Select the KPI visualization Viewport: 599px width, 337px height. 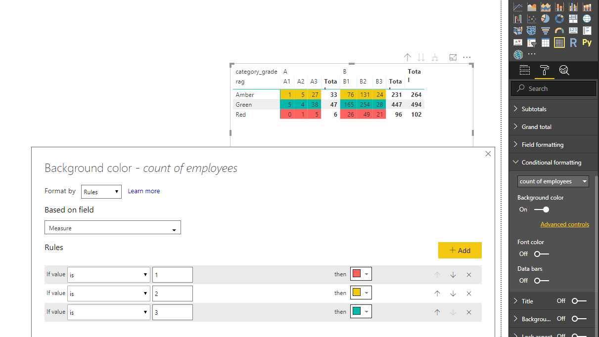point(518,42)
